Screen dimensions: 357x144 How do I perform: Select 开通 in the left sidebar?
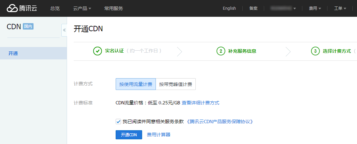[34, 53]
